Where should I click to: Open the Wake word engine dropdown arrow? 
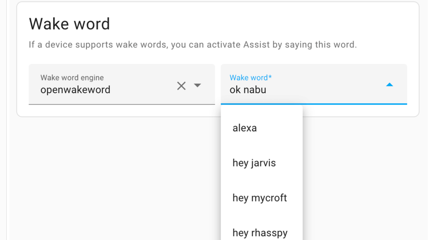pyautogui.click(x=198, y=86)
